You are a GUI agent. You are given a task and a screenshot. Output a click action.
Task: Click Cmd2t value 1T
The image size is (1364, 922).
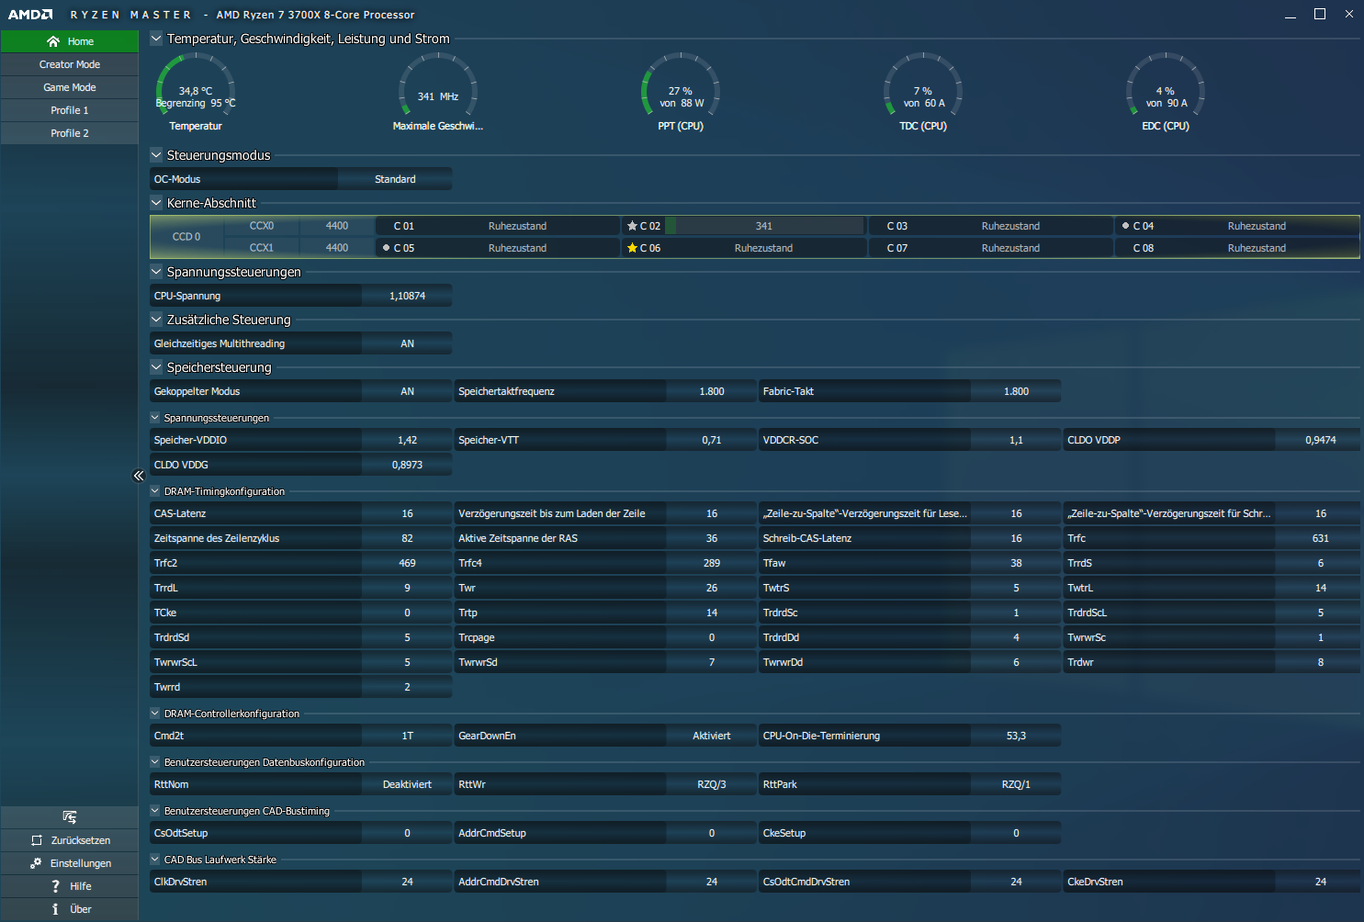[407, 736]
